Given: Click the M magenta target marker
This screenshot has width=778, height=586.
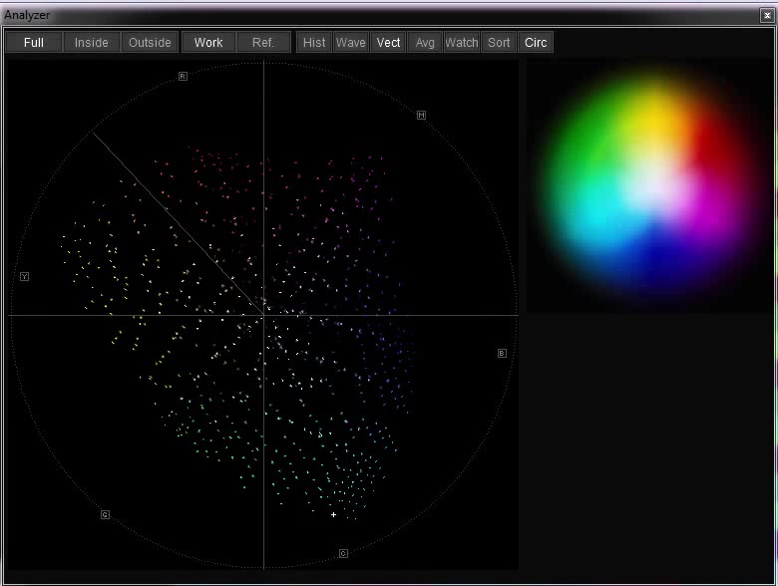Looking at the screenshot, I should (x=421, y=116).
